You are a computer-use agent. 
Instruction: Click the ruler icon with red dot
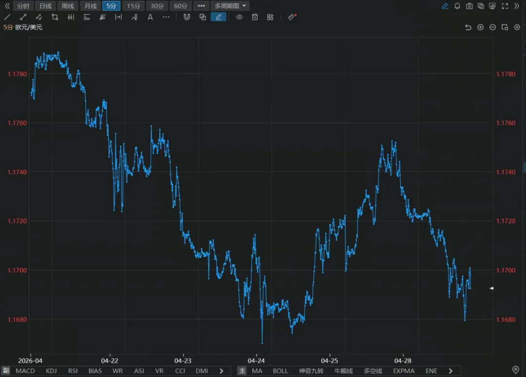coord(292,17)
